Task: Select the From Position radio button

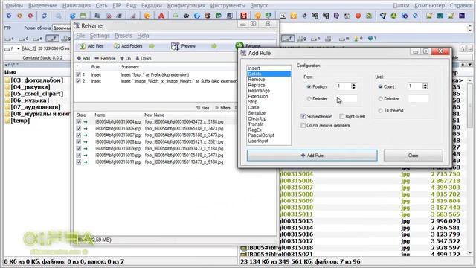Action: coord(309,86)
